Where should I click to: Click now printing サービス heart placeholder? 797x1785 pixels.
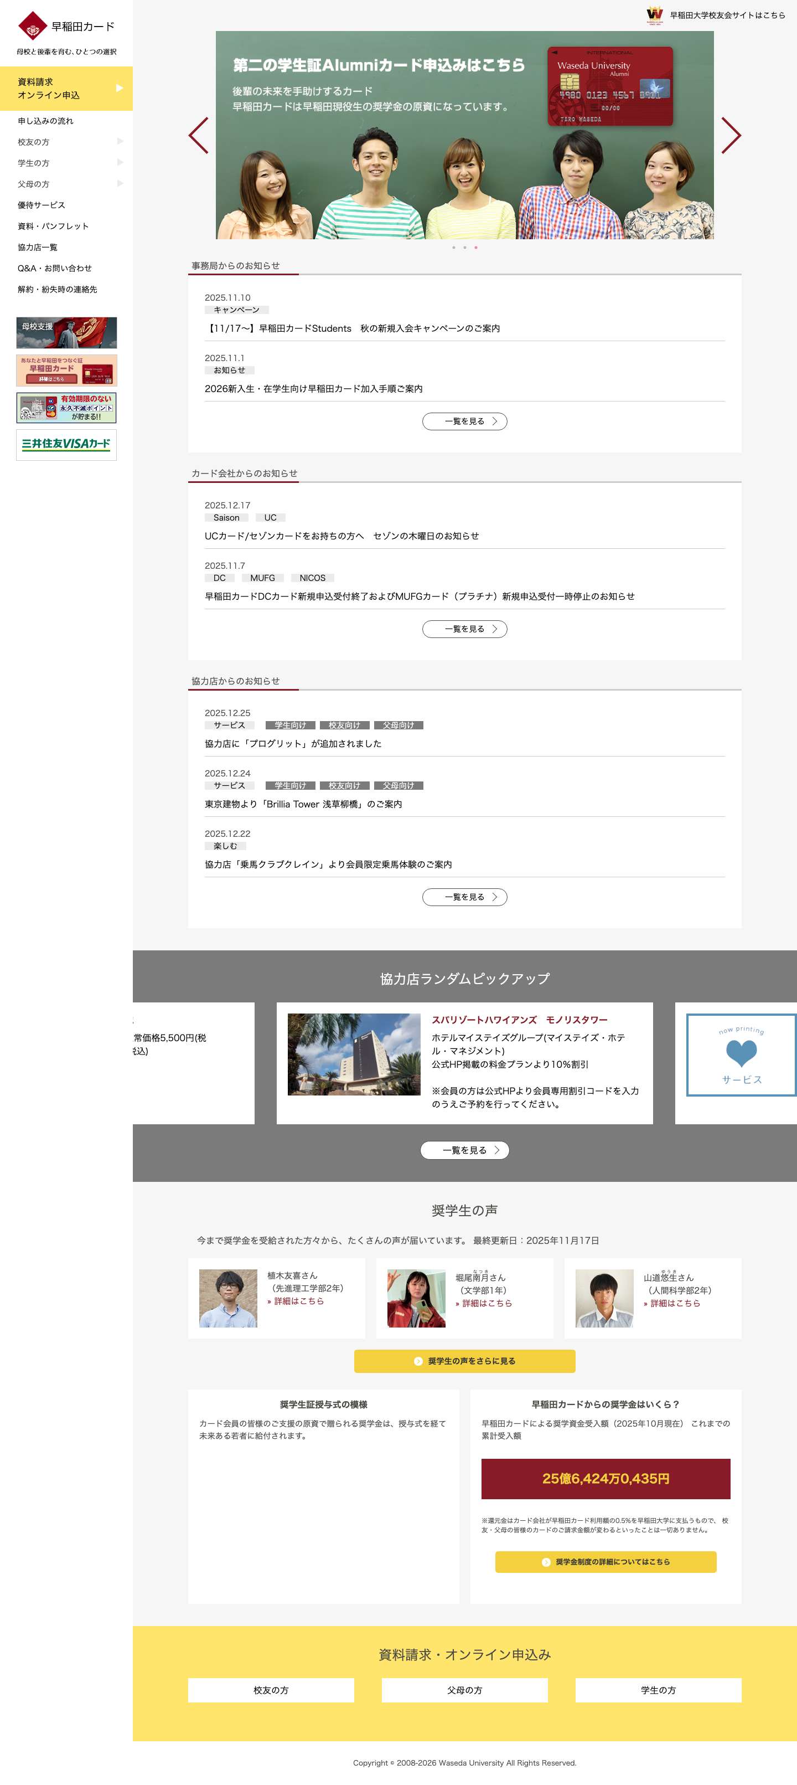click(x=742, y=1054)
